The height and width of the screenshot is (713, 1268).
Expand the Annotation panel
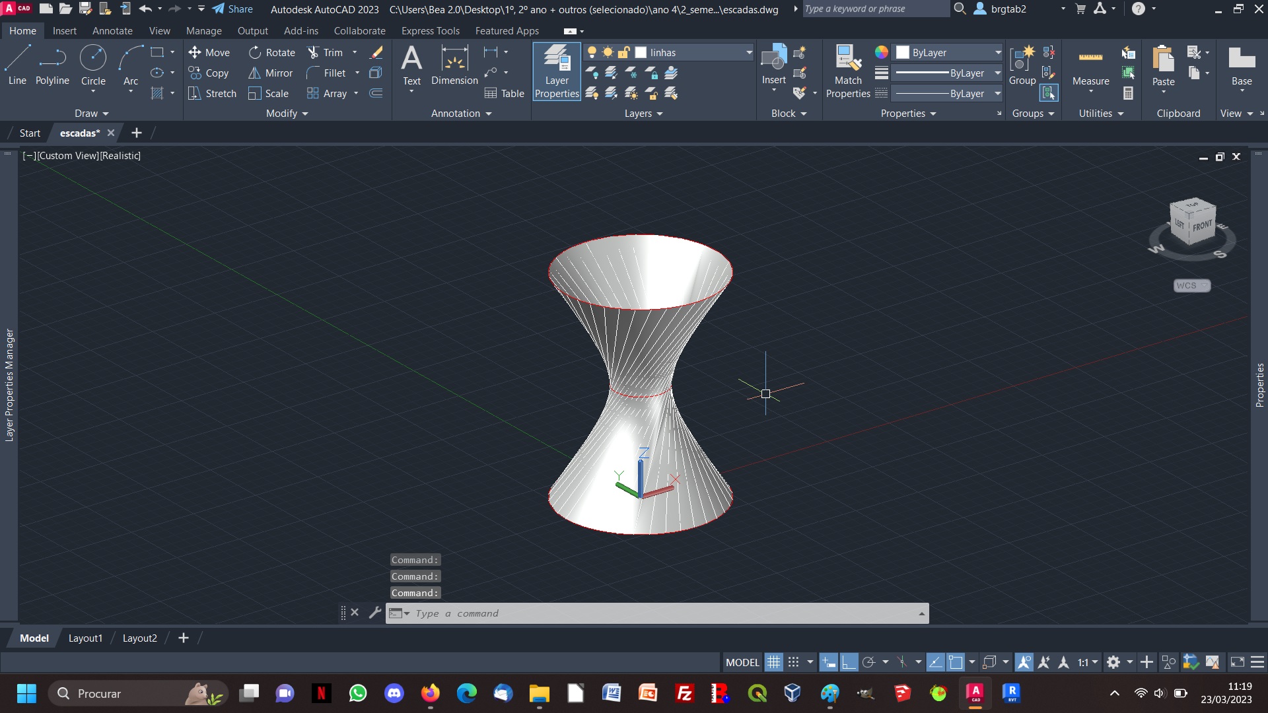pyautogui.click(x=461, y=114)
